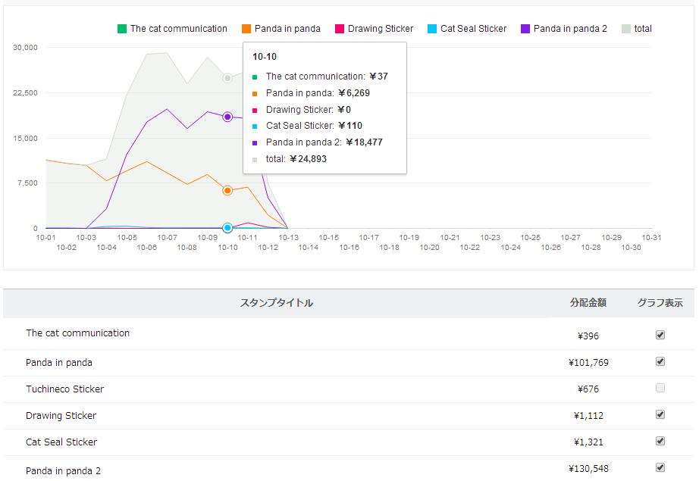Click purple Panda in panda 2 legend swatch
699x481 pixels.
pos(525,29)
